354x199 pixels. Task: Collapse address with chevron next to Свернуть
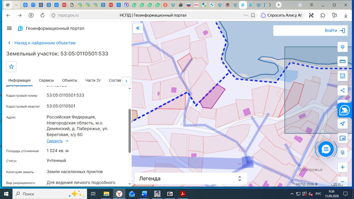click(x=67, y=141)
